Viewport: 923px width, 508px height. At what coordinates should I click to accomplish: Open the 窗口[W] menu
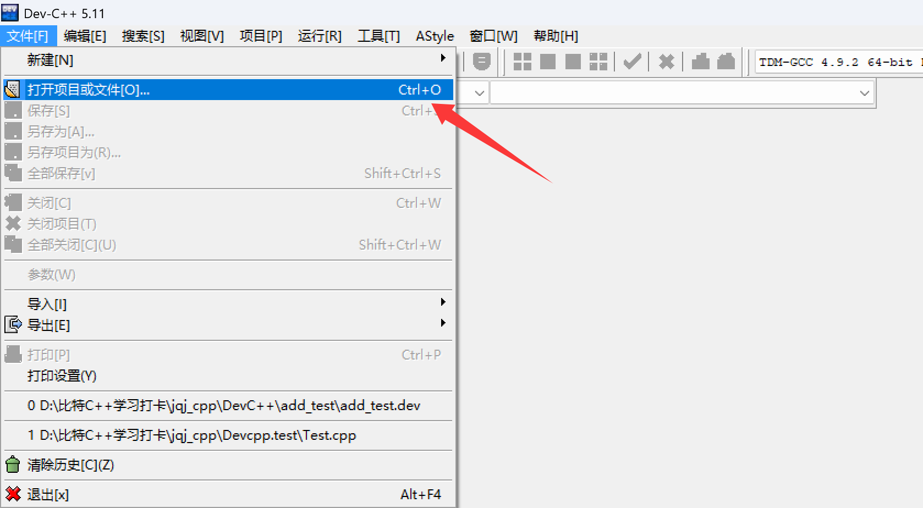coord(493,36)
